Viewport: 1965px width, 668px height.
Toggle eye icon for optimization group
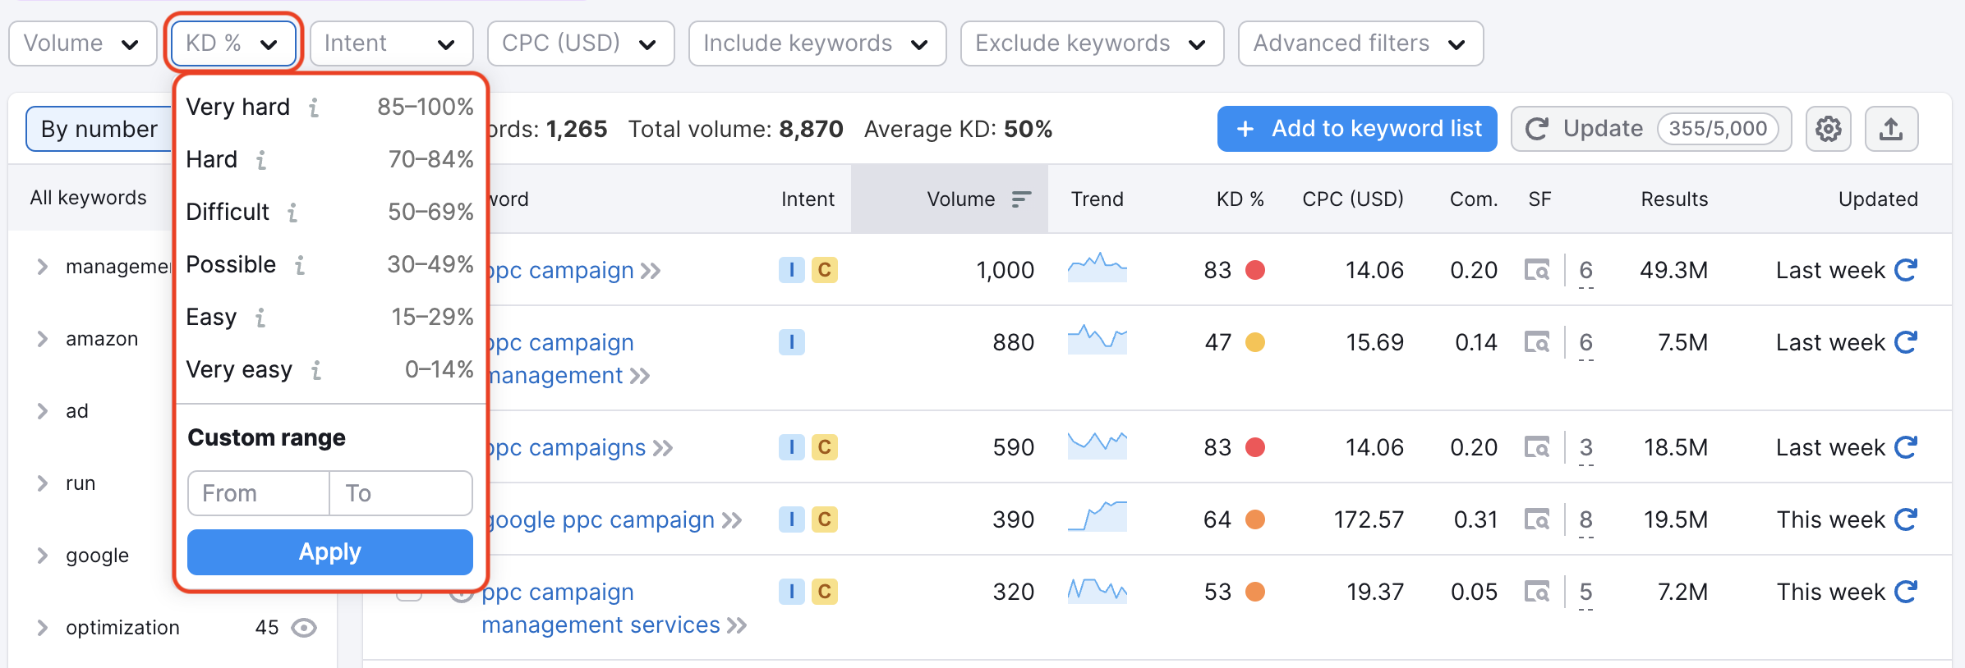pos(304,628)
